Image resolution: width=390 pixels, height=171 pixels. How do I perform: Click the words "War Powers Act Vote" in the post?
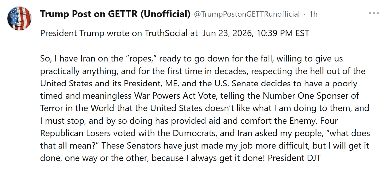pos(176,96)
